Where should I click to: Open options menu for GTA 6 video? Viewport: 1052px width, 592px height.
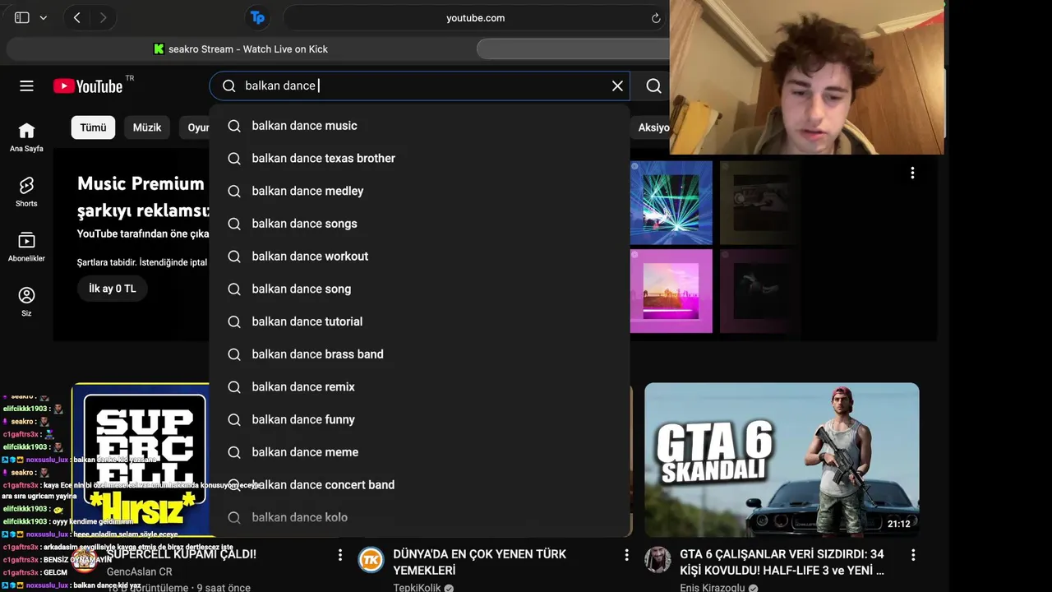pos(912,556)
